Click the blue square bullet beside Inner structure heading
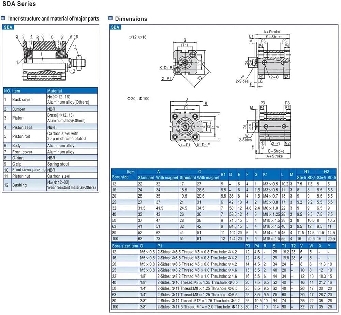The width and height of the screenshot is (341, 315). click(3, 18)
